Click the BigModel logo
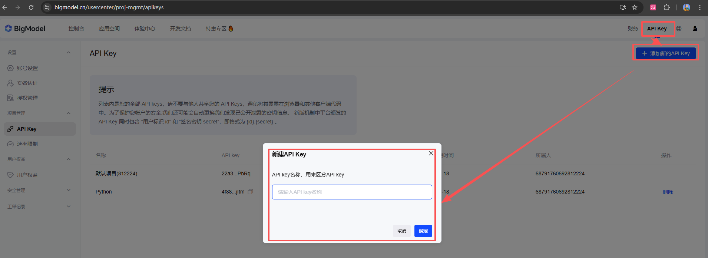The width and height of the screenshot is (708, 258). click(25, 29)
